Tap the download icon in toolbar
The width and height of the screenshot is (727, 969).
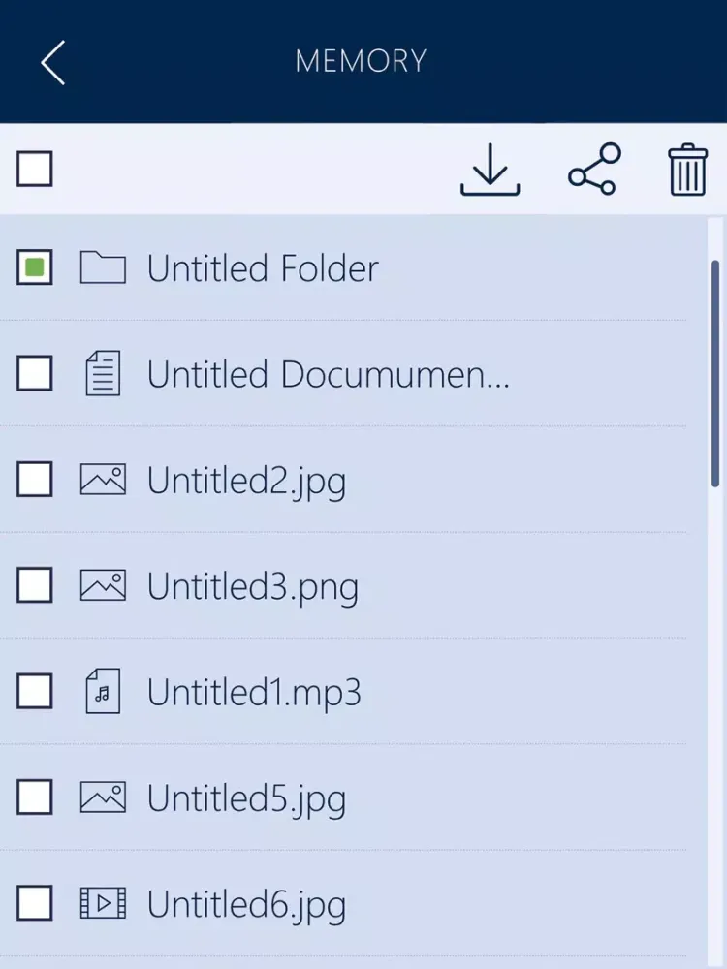(490, 170)
